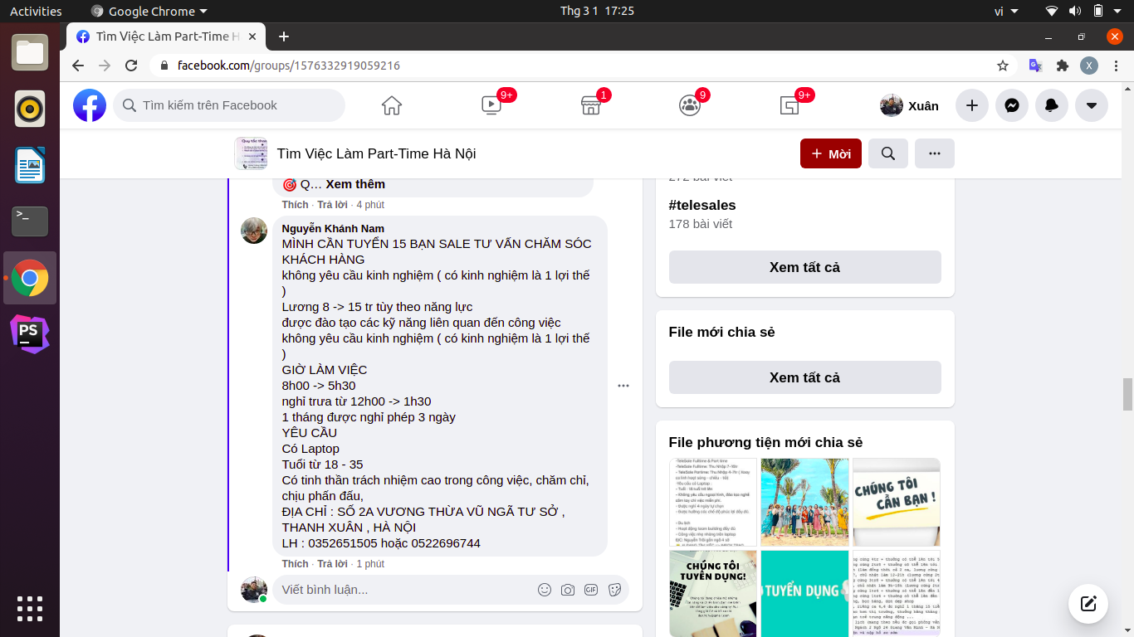Click Nguyễn Khánh Nam's avatar
This screenshot has width=1134, height=637.
(254, 231)
